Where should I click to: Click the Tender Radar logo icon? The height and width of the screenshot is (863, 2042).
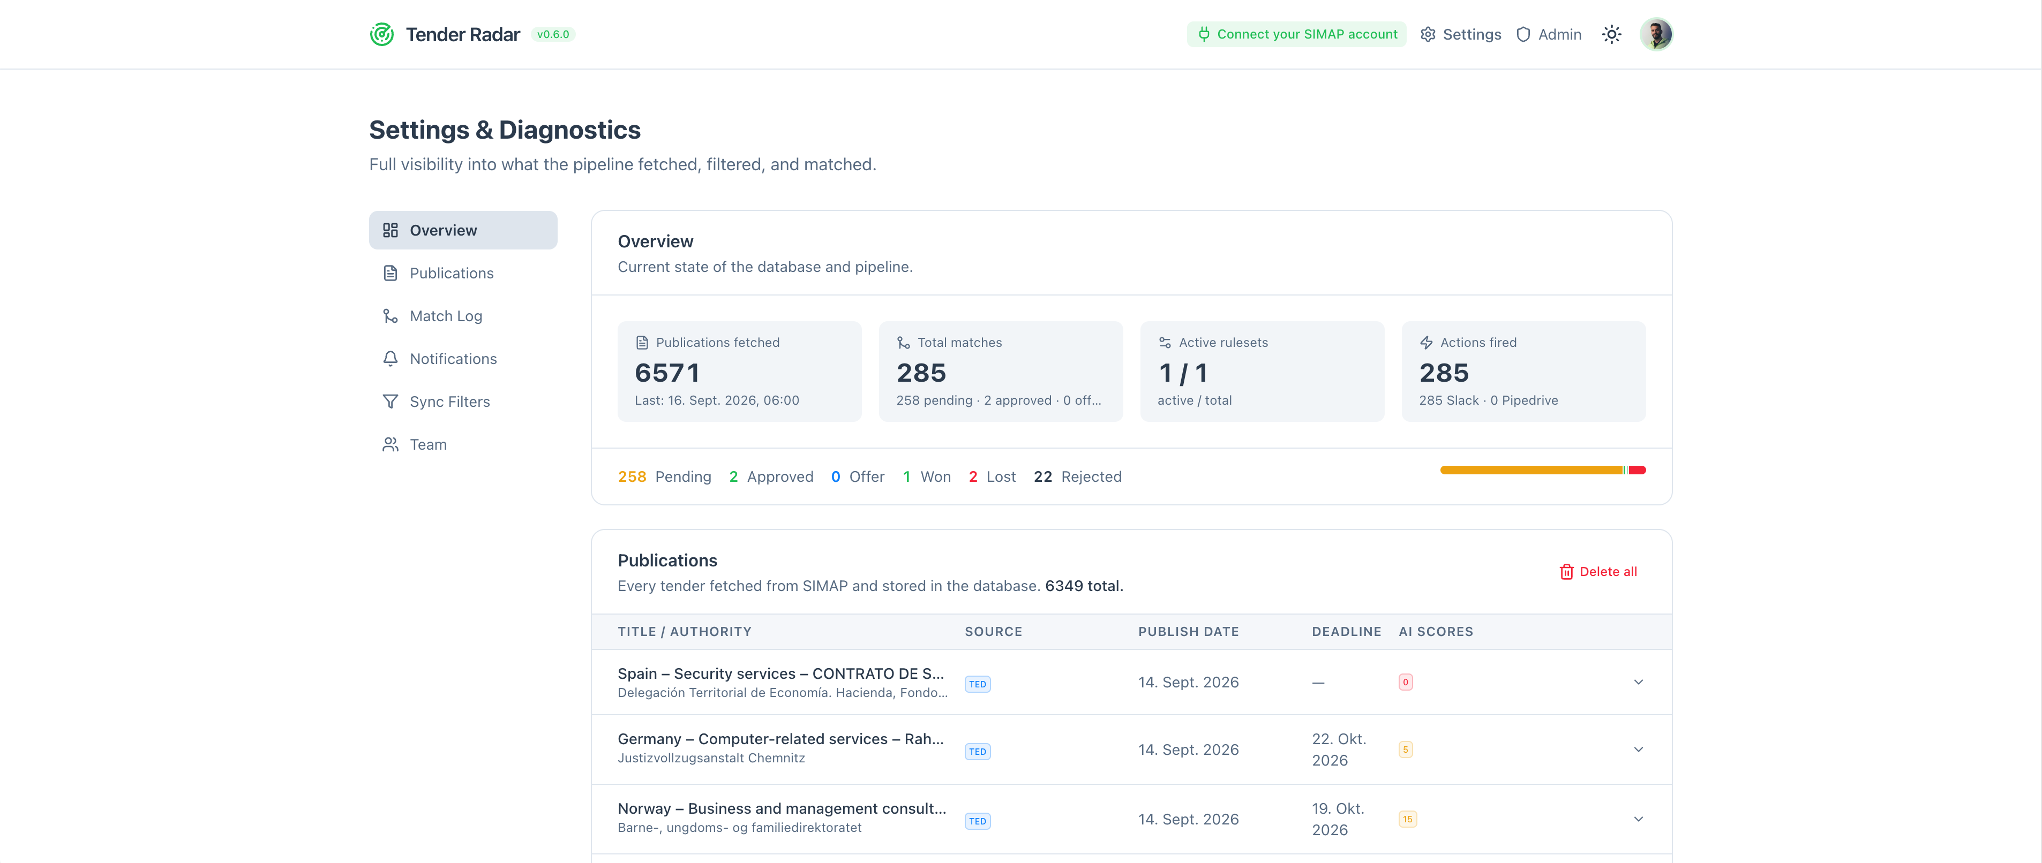coord(382,34)
